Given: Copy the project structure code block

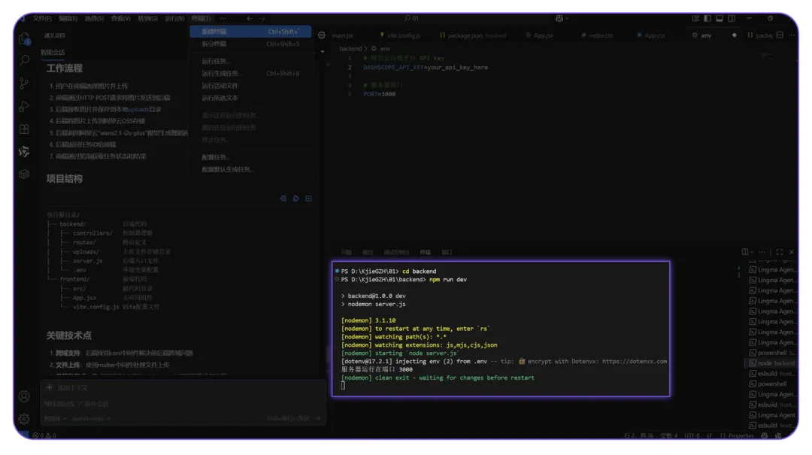Looking at the screenshot, I should click(295, 199).
